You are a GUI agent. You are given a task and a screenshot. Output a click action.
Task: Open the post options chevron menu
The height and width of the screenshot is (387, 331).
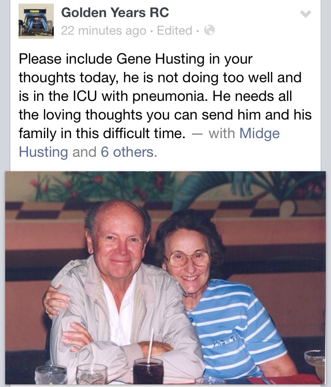[x=306, y=14]
